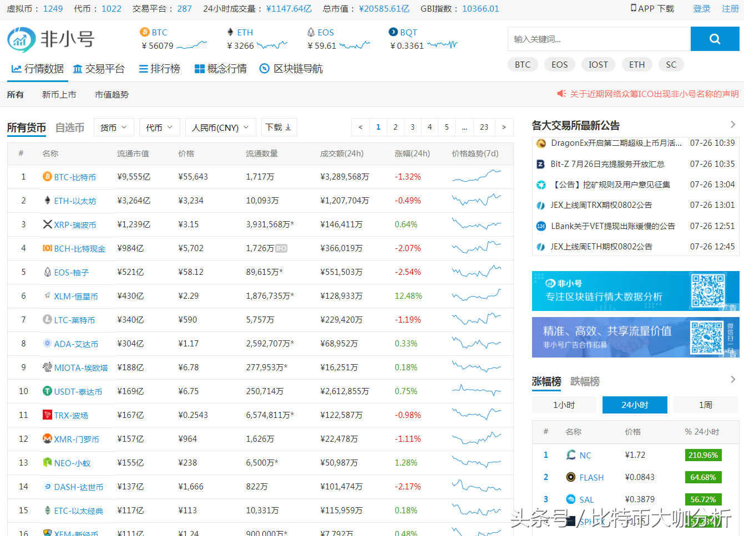Click the APP 下载 link
The width and height of the screenshot is (744, 536).
[x=652, y=9]
